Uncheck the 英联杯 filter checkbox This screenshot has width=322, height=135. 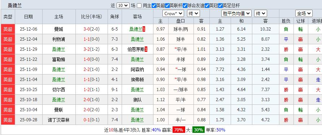pyautogui.click(x=167, y=5)
